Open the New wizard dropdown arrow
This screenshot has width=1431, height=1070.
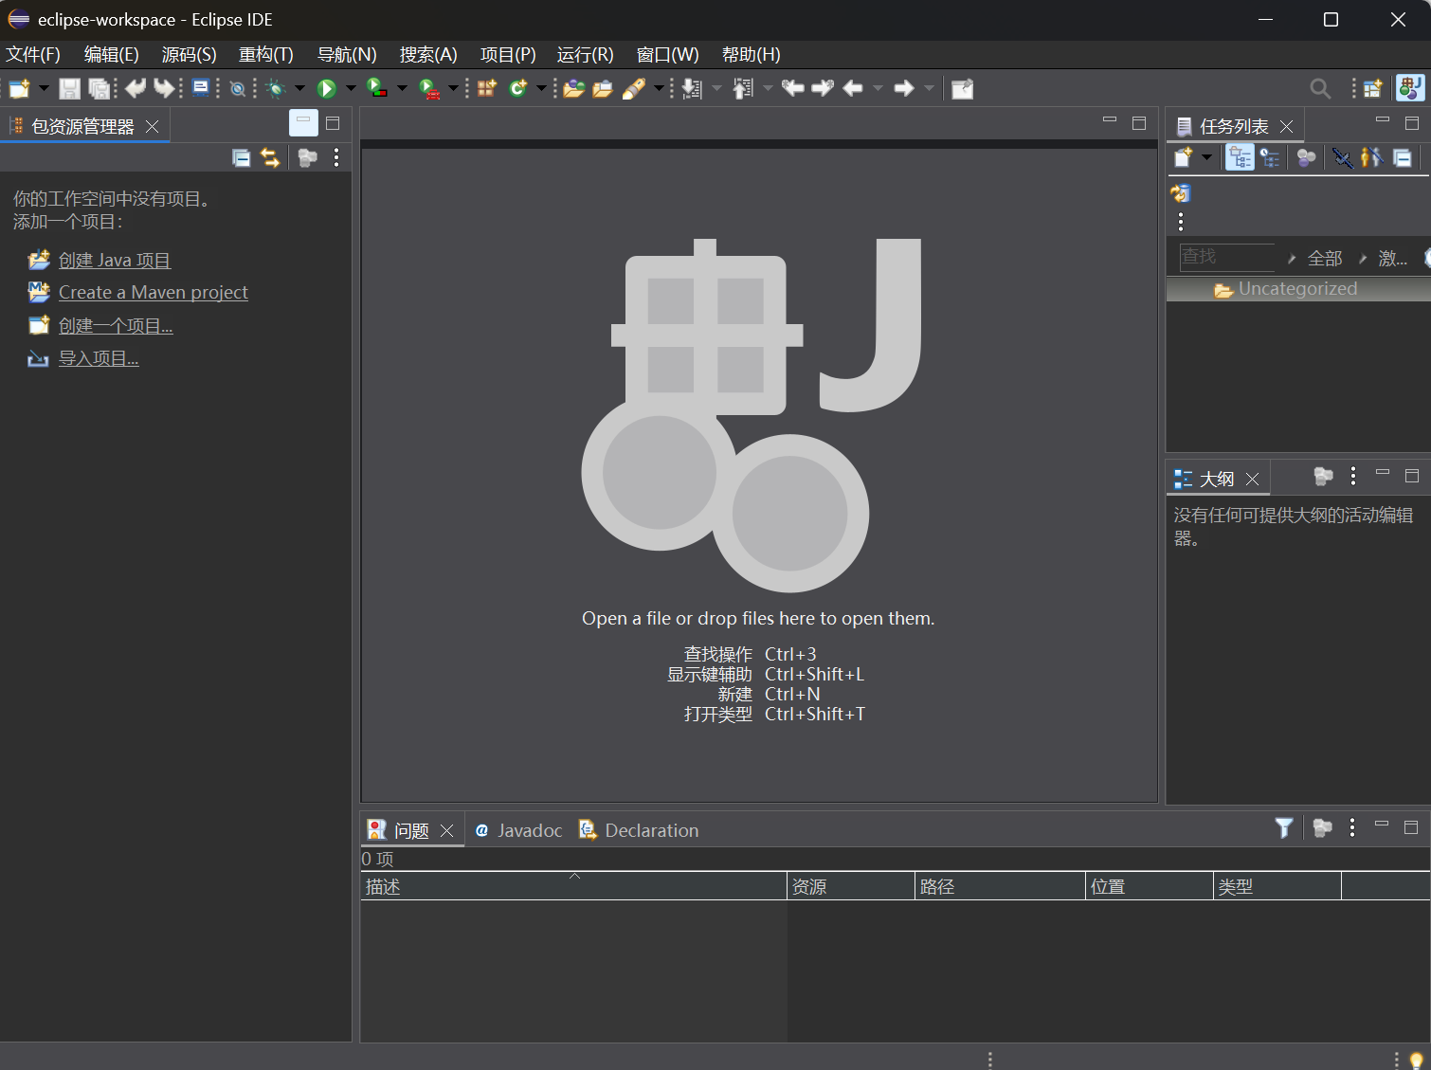(x=44, y=89)
